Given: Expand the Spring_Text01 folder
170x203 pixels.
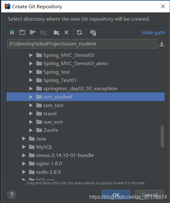Looking at the screenshot, I should coord(31,80).
